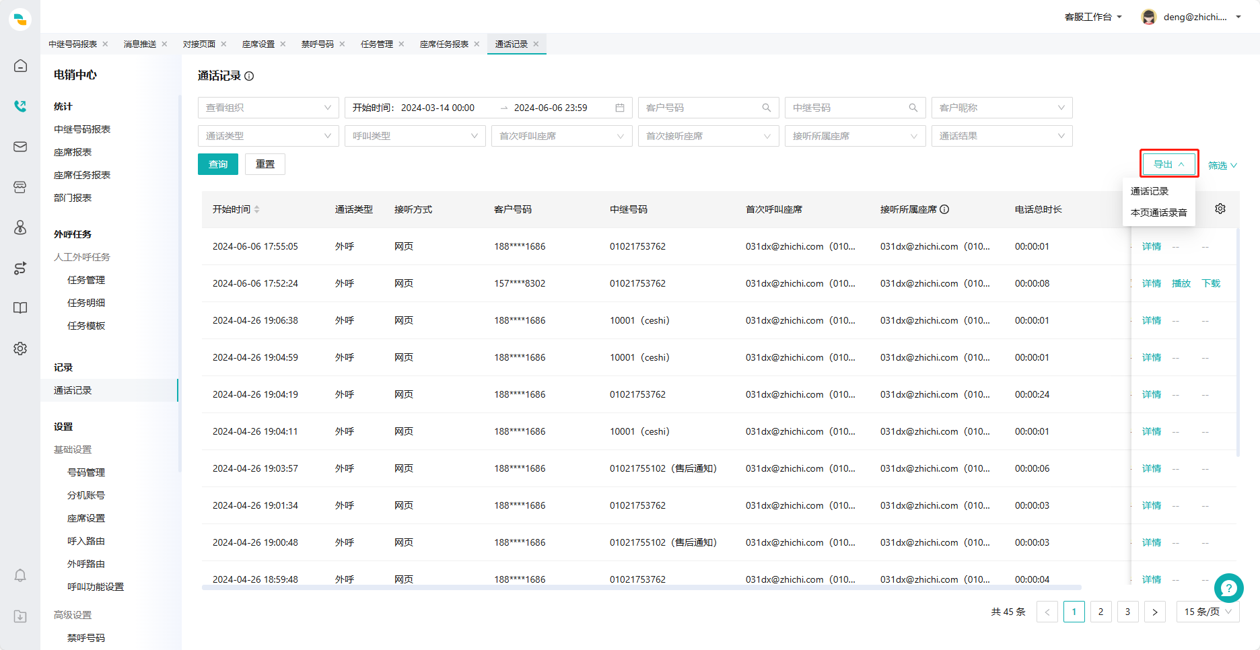Open 详情 for 2024-06-06 17:55:05 call

click(1152, 246)
